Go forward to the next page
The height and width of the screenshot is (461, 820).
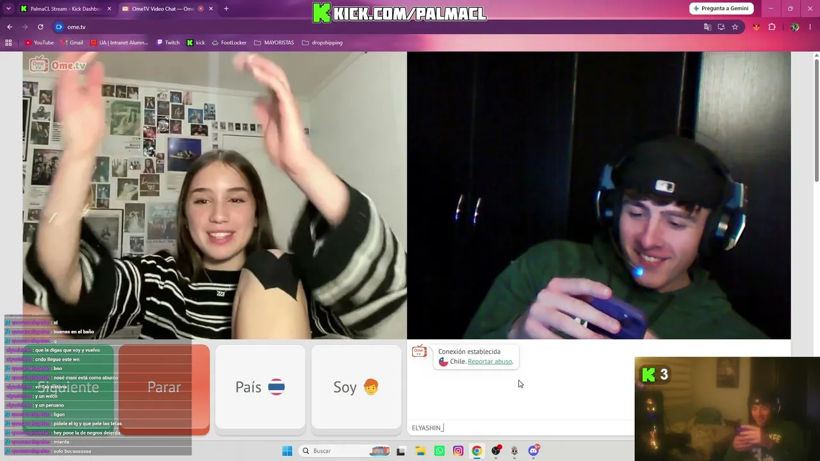coord(25,27)
